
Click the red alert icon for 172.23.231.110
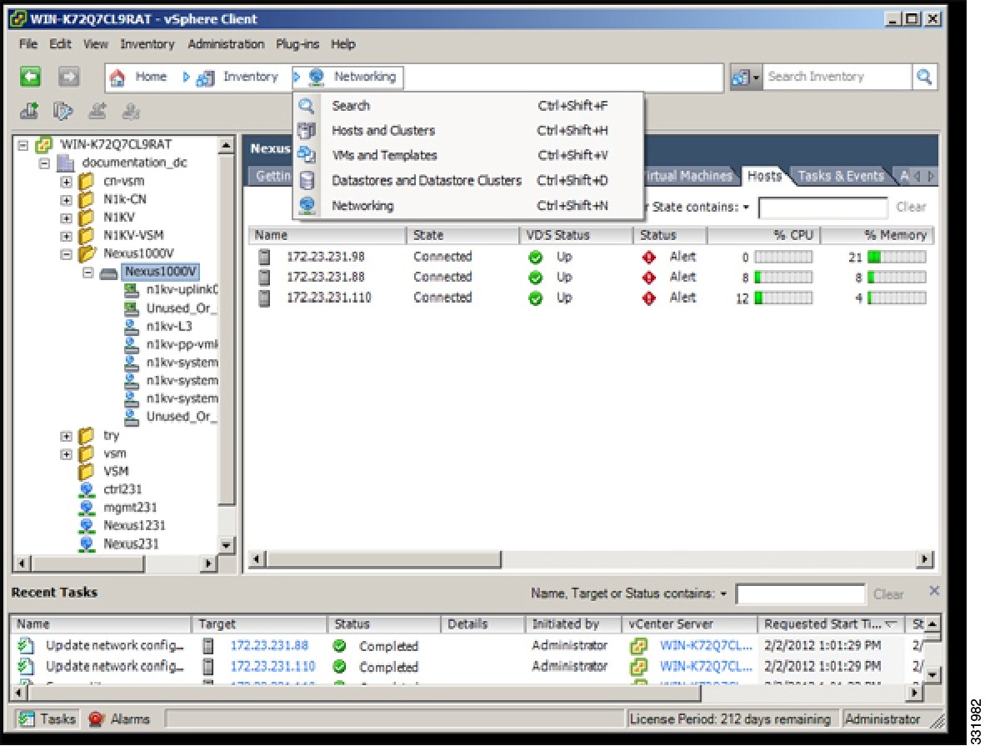[x=649, y=298]
